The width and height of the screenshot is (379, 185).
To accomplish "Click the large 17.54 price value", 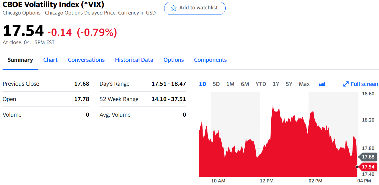I will pos(23,31).
